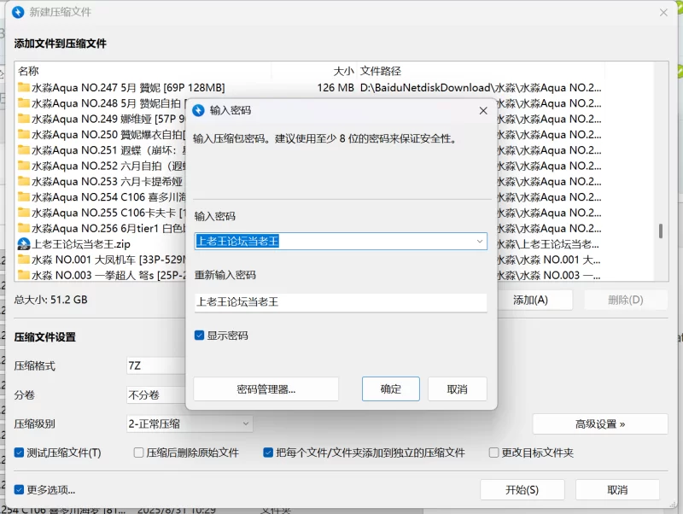Click the 重新输入密码 text field
The width and height of the screenshot is (683, 514).
340,301
